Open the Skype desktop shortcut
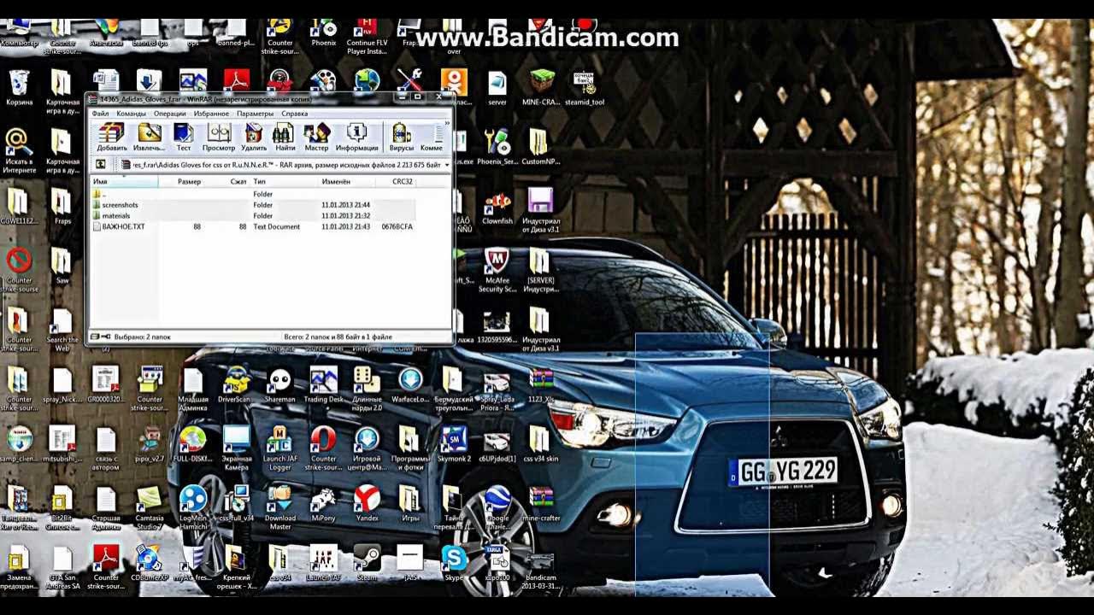 pyautogui.click(x=454, y=563)
